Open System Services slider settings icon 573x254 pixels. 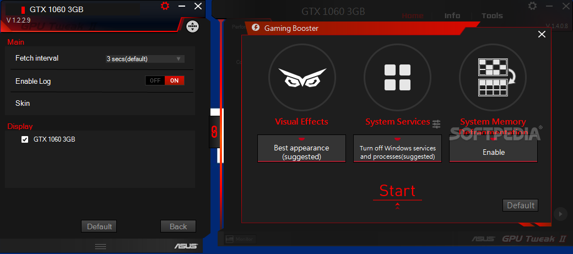tap(436, 124)
